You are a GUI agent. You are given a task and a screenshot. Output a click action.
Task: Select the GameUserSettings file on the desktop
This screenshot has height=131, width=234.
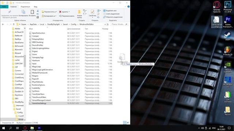pos(216,22)
